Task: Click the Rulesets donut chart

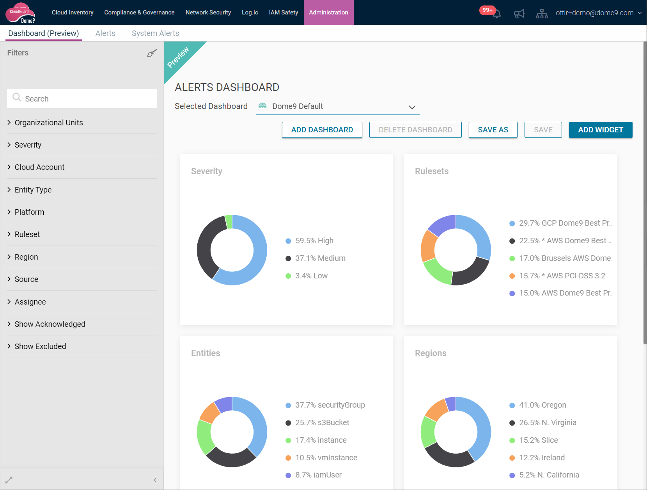Action: (x=456, y=250)
